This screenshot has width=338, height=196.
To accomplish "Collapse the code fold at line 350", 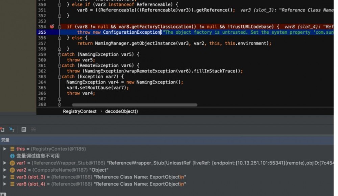I will coord(59,4).
